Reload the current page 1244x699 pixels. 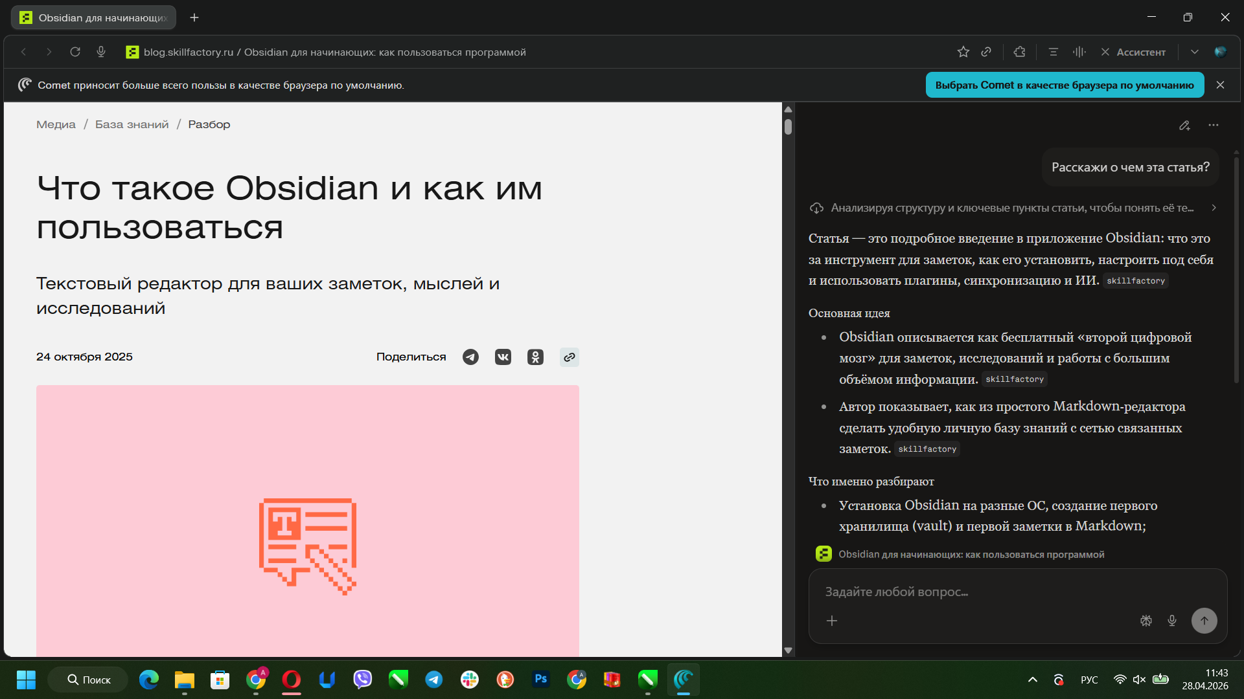point(75,52)
